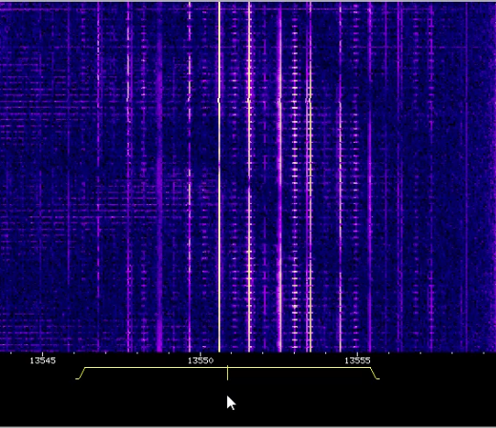
Task: Click the purple carrier line near 13548
Action: point(129,176)
